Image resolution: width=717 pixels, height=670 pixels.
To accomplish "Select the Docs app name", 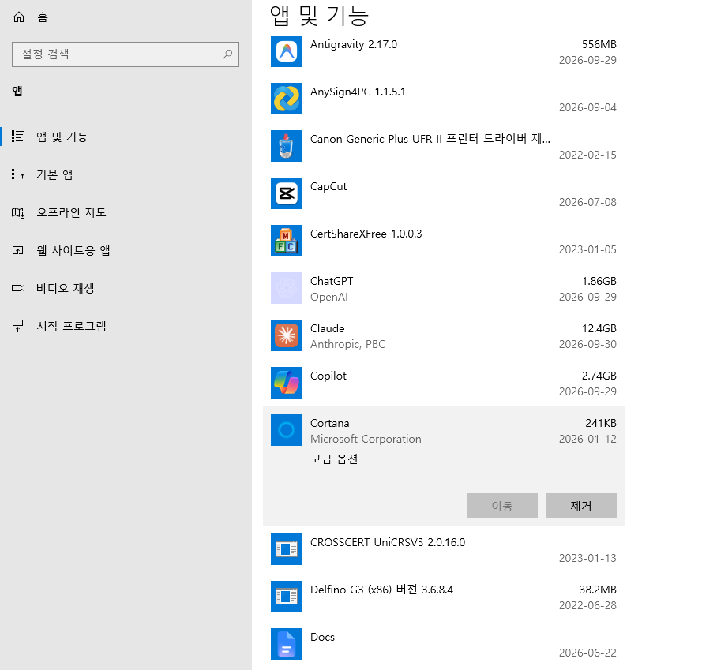I will coord(322,637).
